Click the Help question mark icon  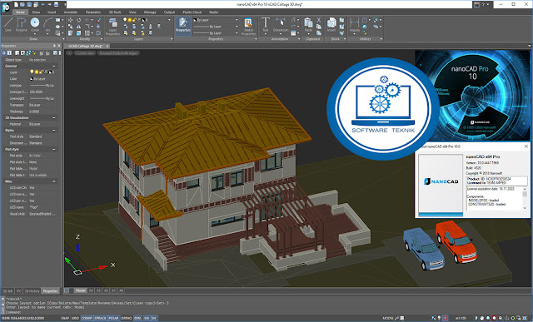[x=483, y=4]
